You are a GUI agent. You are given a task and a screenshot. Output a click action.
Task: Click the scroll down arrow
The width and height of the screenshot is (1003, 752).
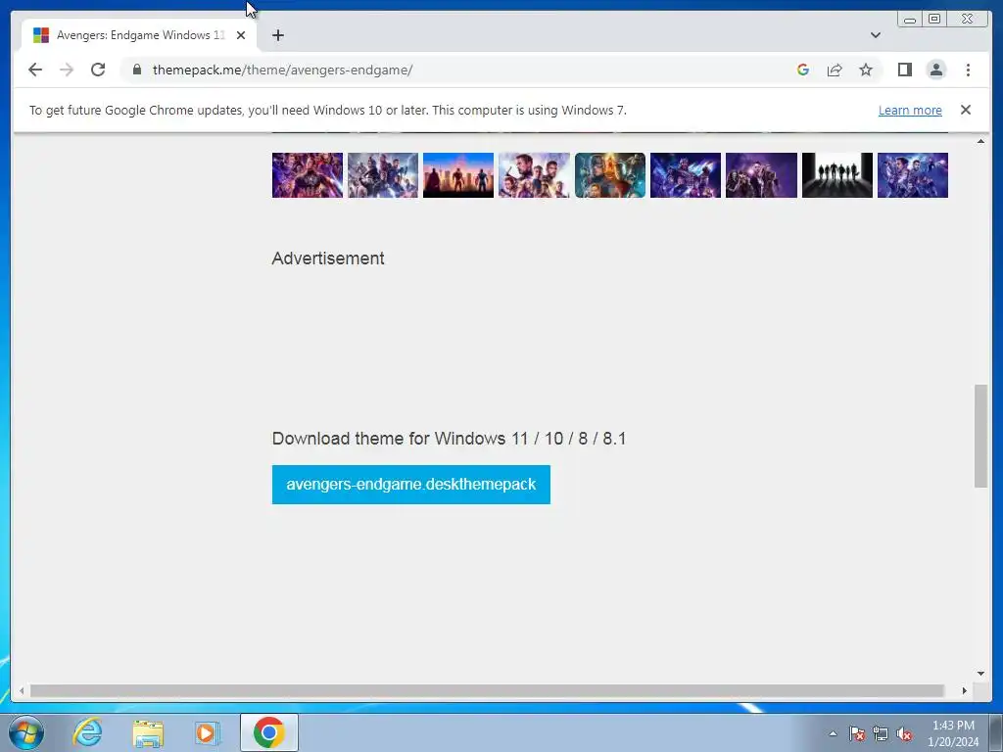980,674
